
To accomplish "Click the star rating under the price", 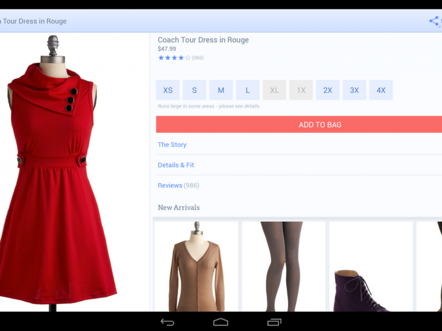I will 174,58.
